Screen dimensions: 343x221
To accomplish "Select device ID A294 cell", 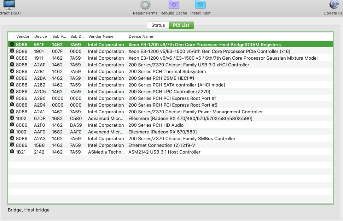I will pyautogui.click(x=40, y=105).
